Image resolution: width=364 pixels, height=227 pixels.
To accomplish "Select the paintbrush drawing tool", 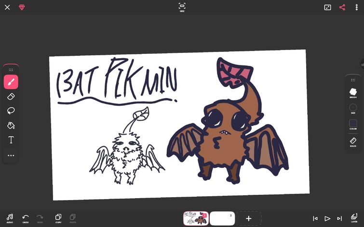I will coord(11,82).
